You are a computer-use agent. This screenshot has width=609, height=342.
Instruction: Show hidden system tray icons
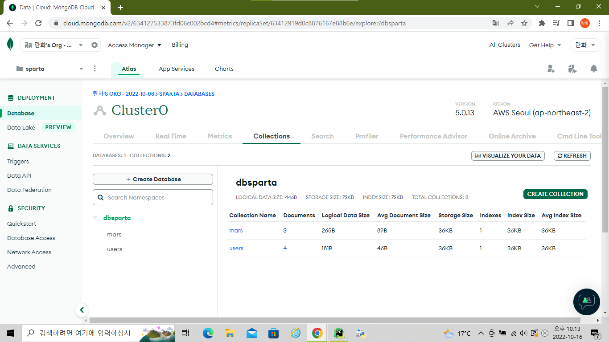481,333
